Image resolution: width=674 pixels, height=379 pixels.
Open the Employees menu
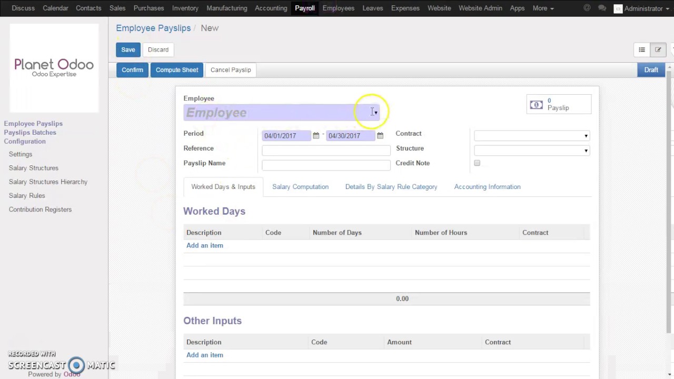click(x=338, y=8)
